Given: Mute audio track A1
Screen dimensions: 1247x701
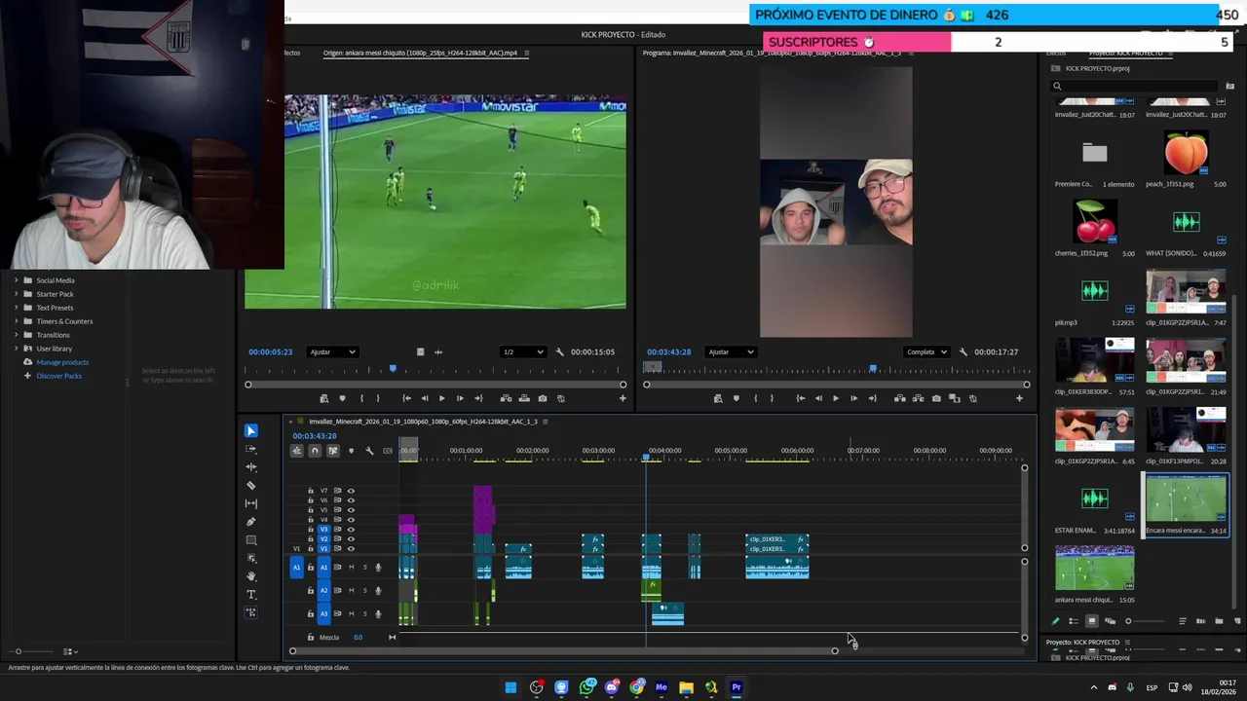Looking at the screenshot, I should coord(351,568).
